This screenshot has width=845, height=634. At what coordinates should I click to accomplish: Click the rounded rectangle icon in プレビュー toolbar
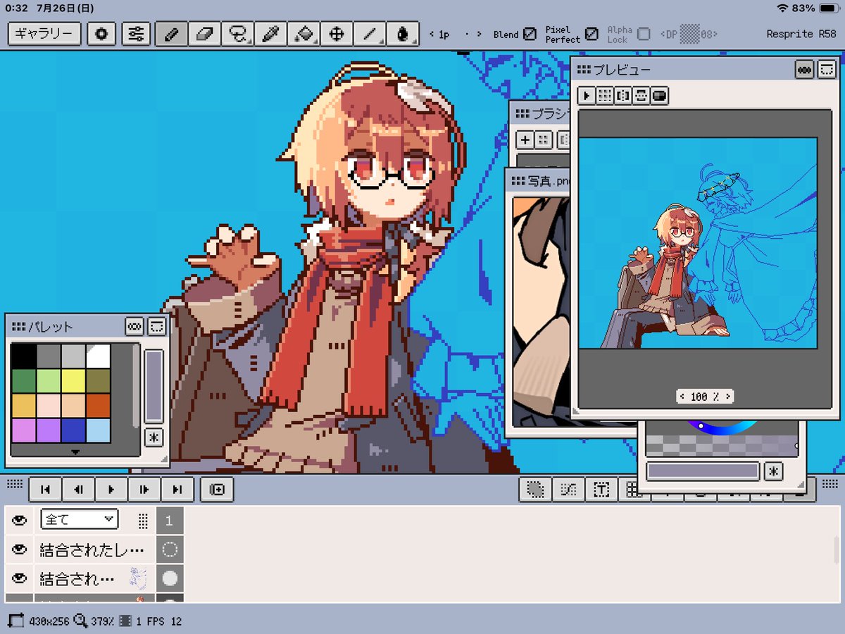click(660, 96)
